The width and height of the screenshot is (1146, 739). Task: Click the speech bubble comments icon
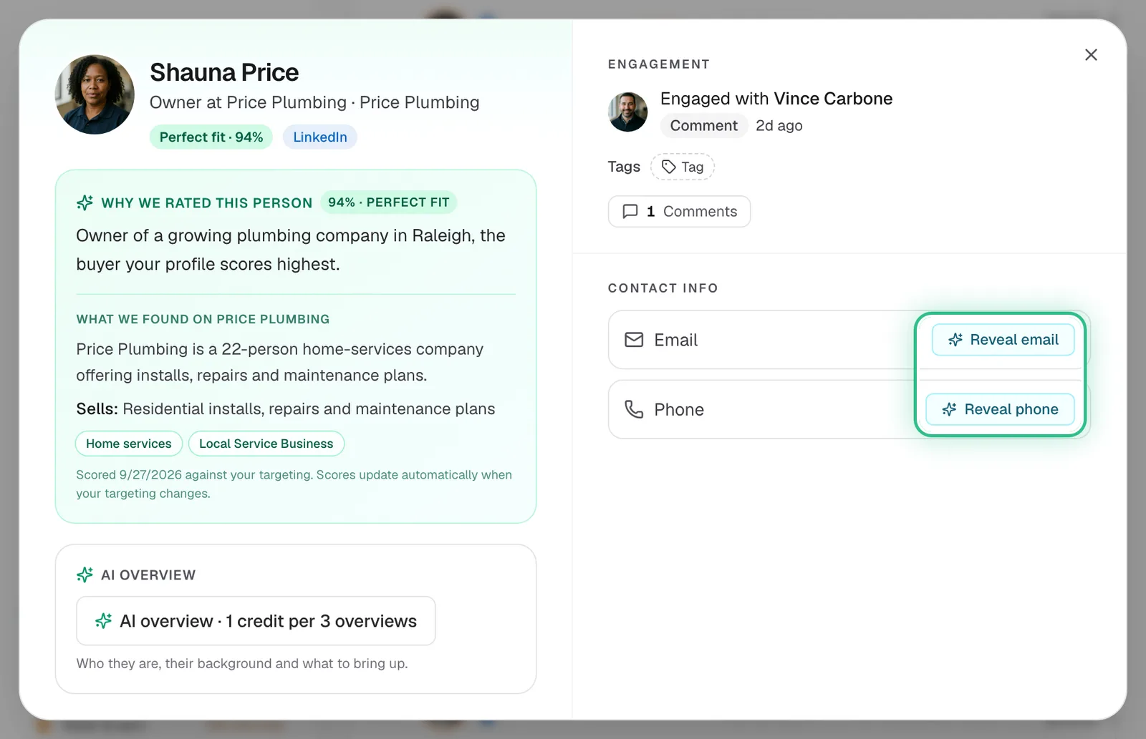coord(630,212)
